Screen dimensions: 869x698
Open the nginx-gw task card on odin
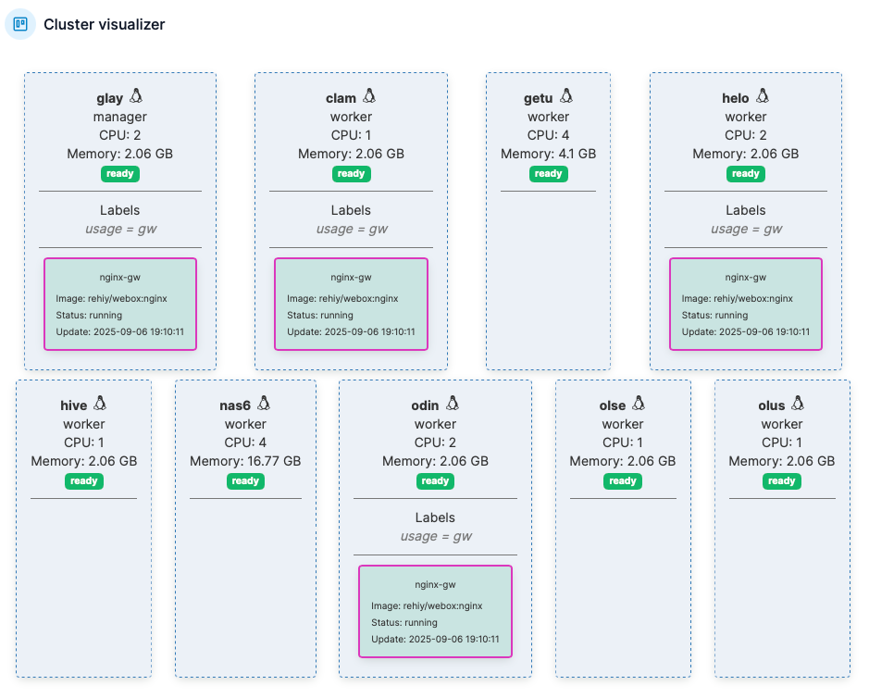tap(435, 611)
